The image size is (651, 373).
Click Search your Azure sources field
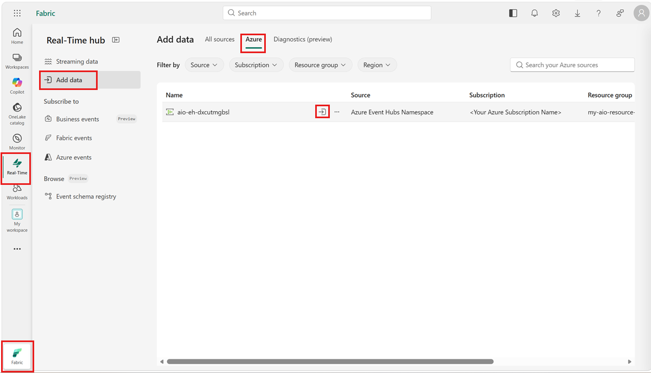click(x=572, y=65)
